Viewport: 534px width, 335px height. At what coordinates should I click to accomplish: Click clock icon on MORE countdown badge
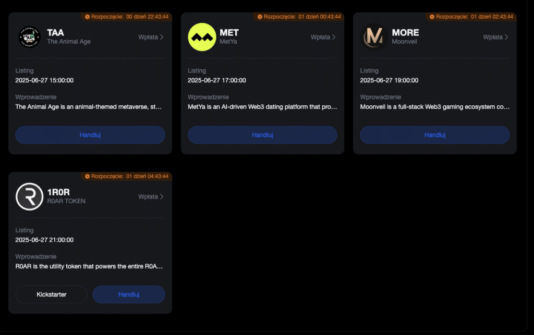coord(431,17)
